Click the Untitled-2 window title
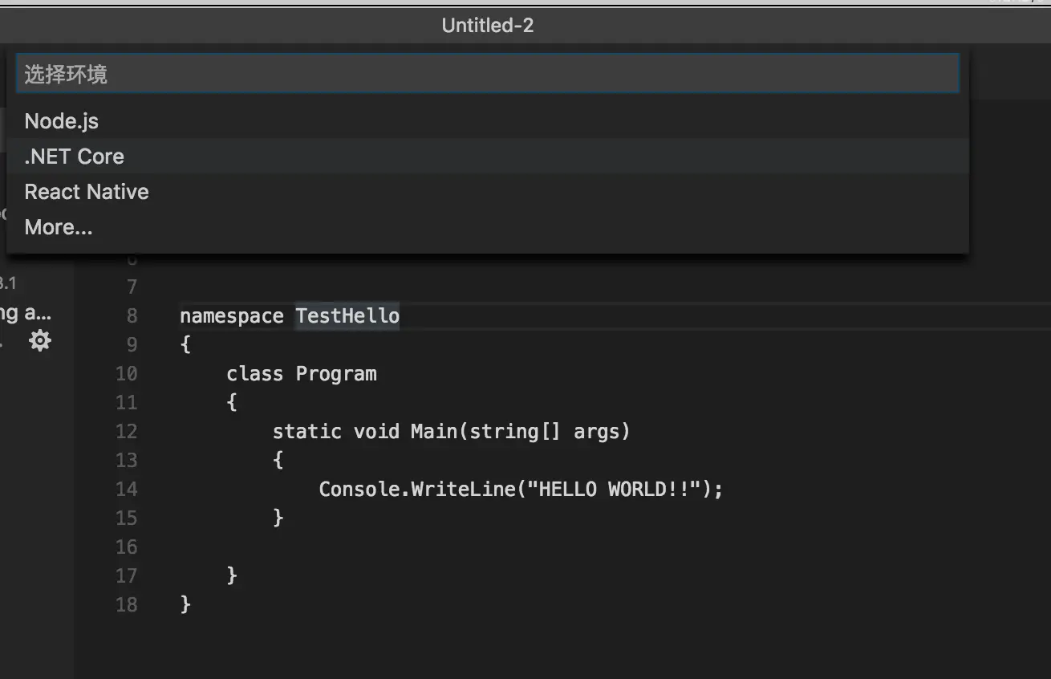Screen dimensions: 1051x679 tap(487, 26)
